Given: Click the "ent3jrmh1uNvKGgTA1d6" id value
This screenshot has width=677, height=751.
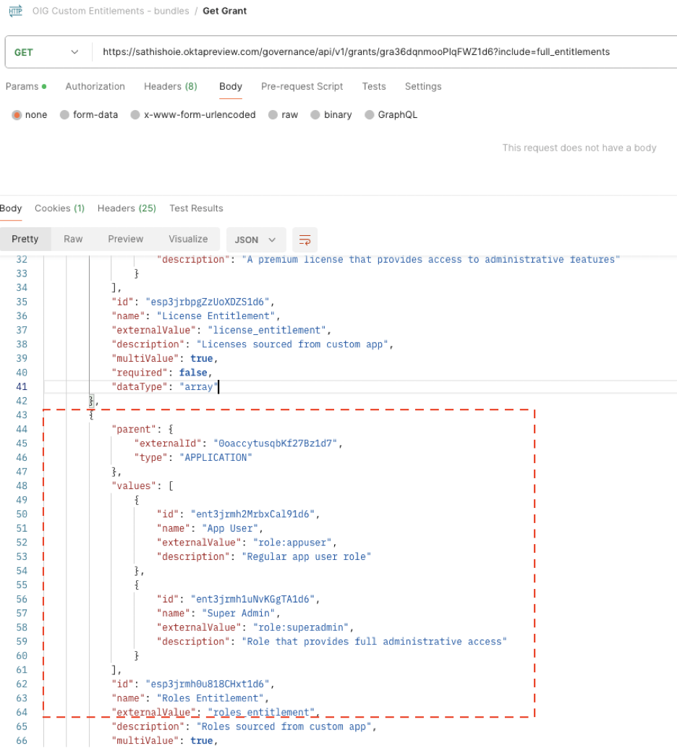Looking at the screenshot, I should 252,600.
